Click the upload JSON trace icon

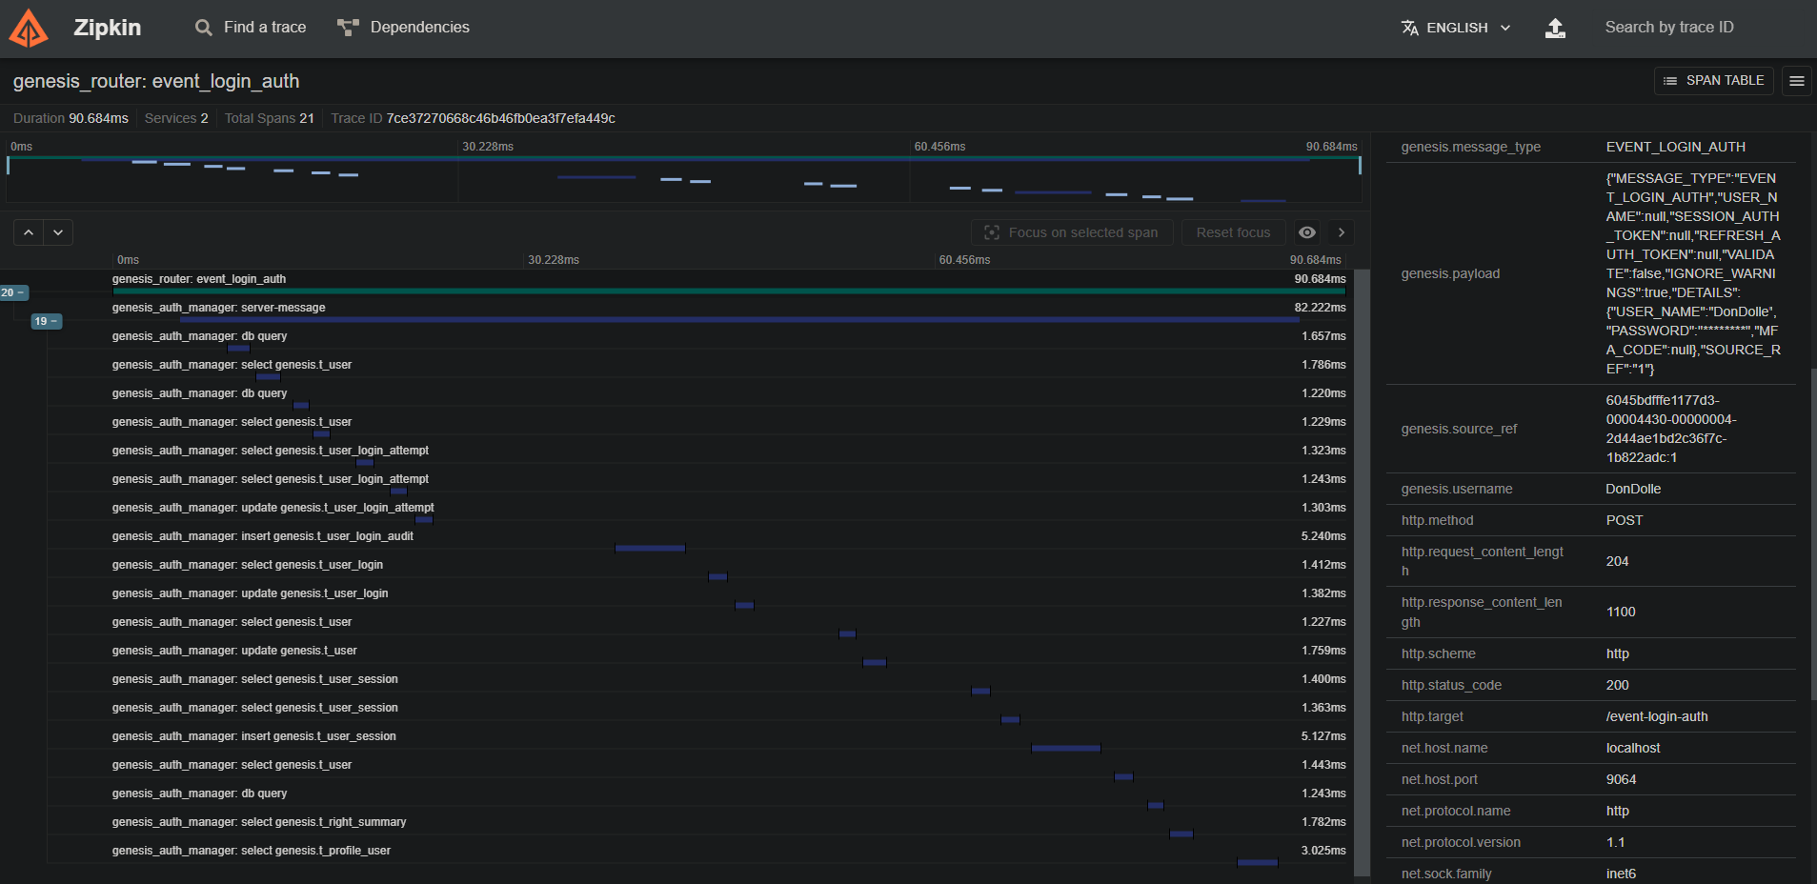[x=1555, y=28]
